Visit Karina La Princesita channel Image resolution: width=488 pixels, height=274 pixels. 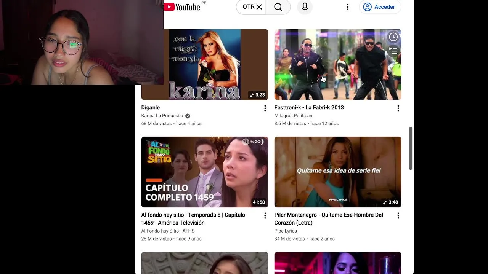(162, 116)
